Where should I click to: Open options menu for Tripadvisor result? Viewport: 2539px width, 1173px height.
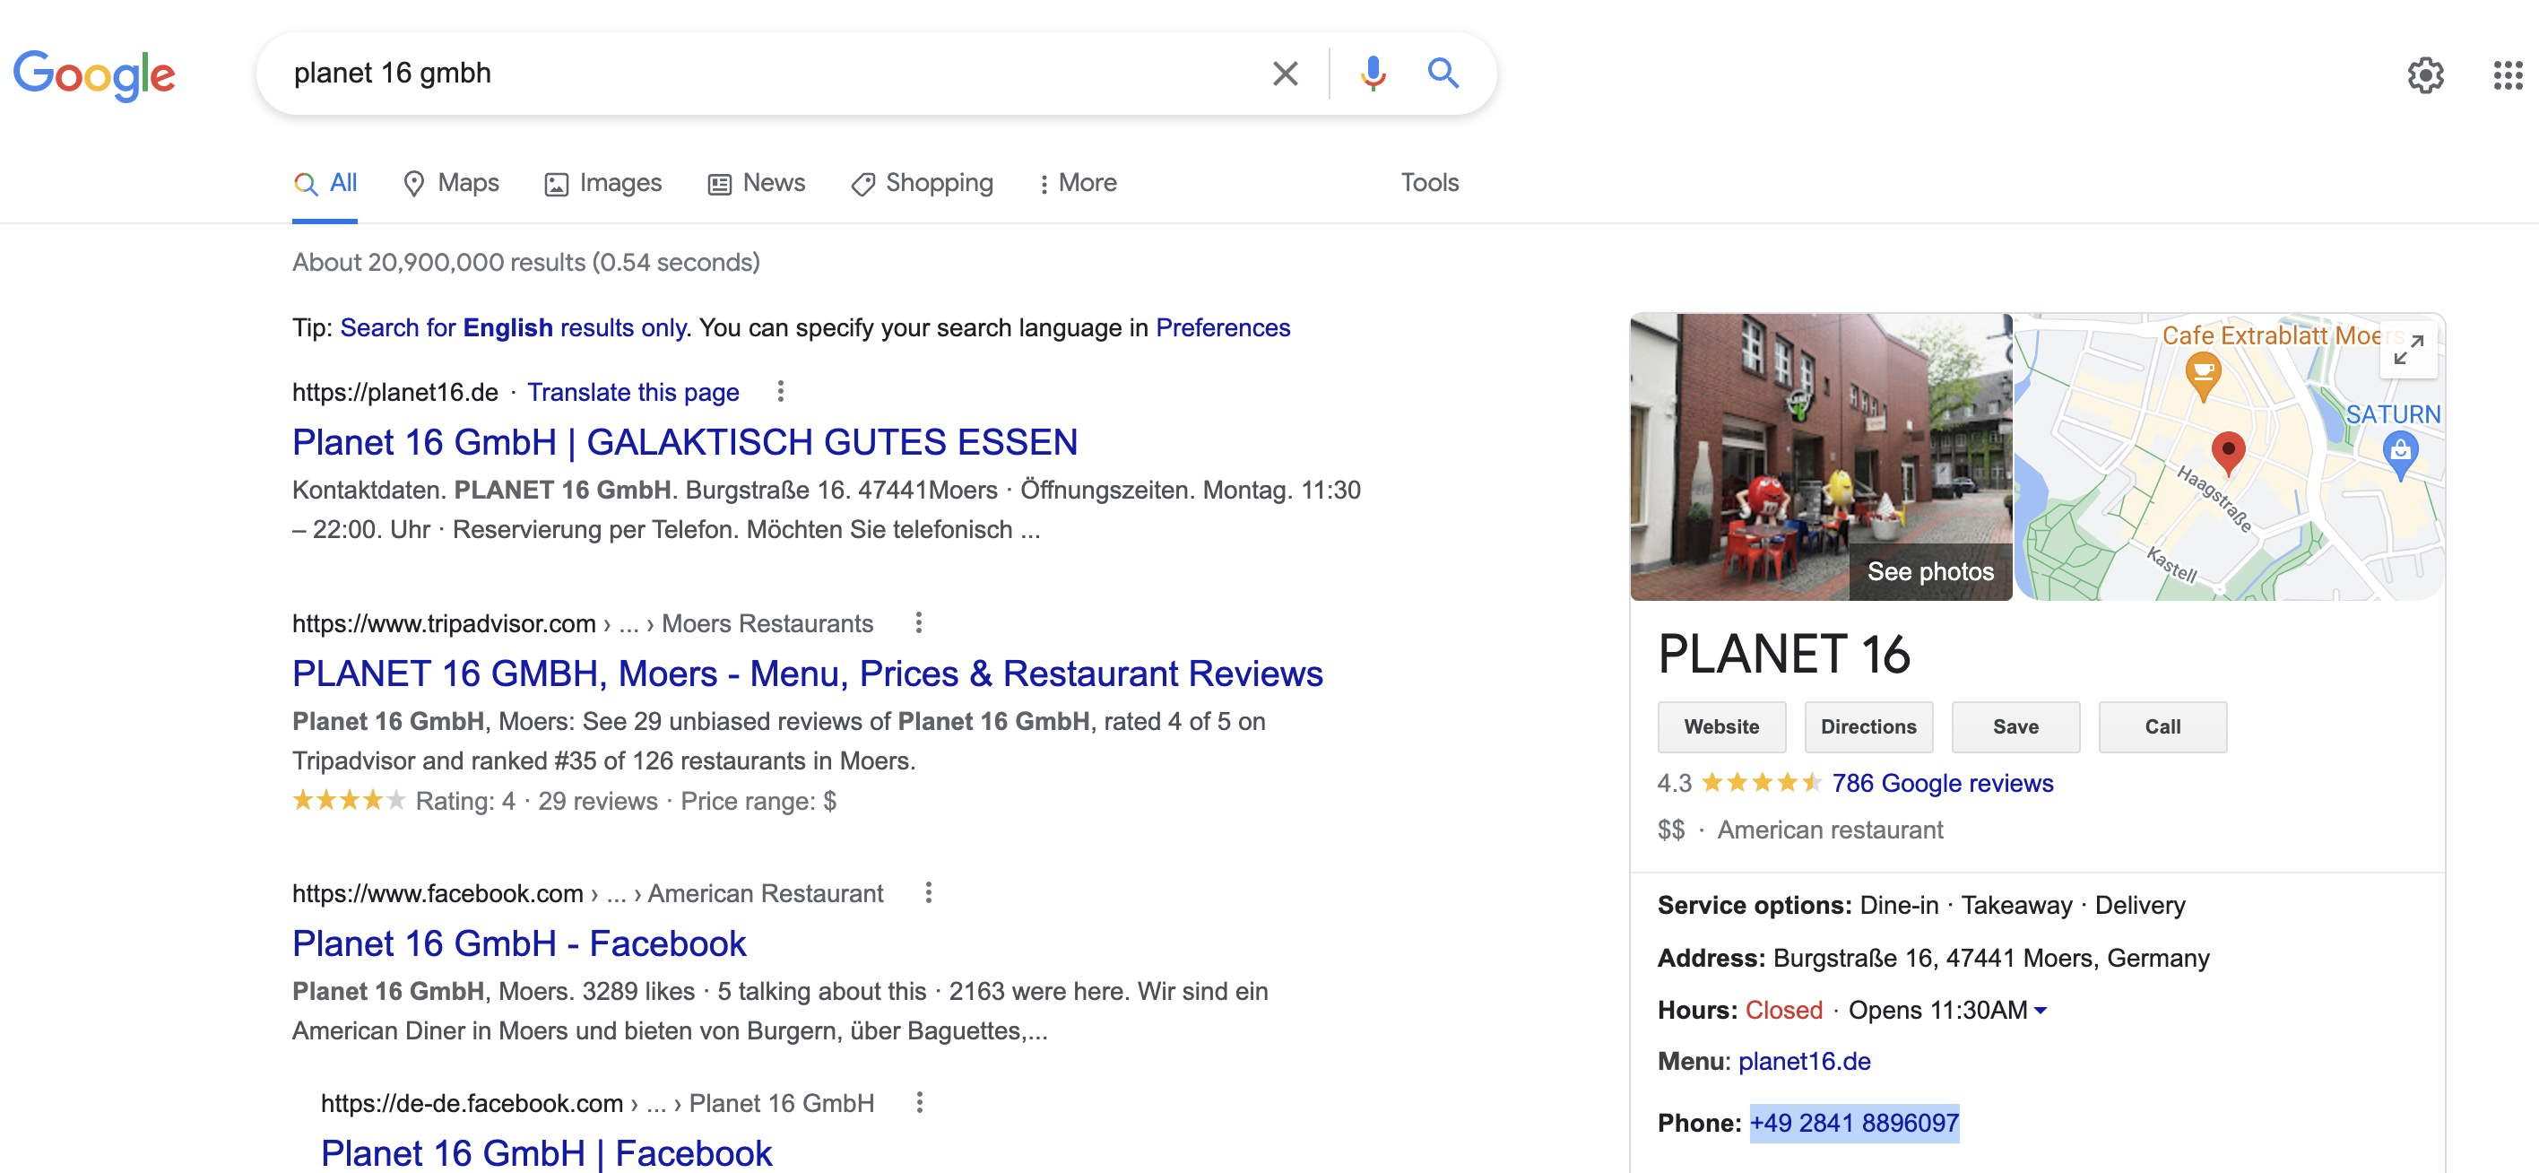[x=919, y=622]
